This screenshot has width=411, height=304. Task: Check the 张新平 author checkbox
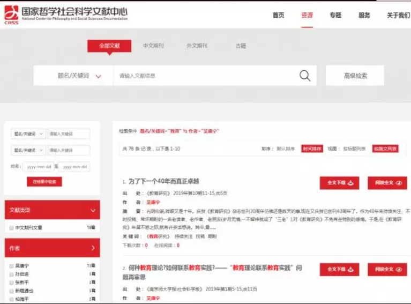point(11,283)
